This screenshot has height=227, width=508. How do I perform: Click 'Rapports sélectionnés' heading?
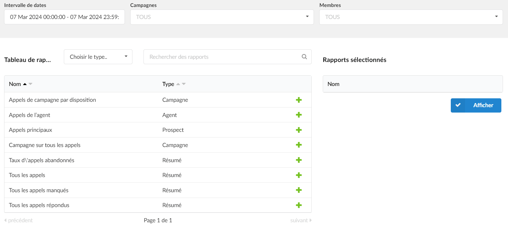[x=354, y=60]
